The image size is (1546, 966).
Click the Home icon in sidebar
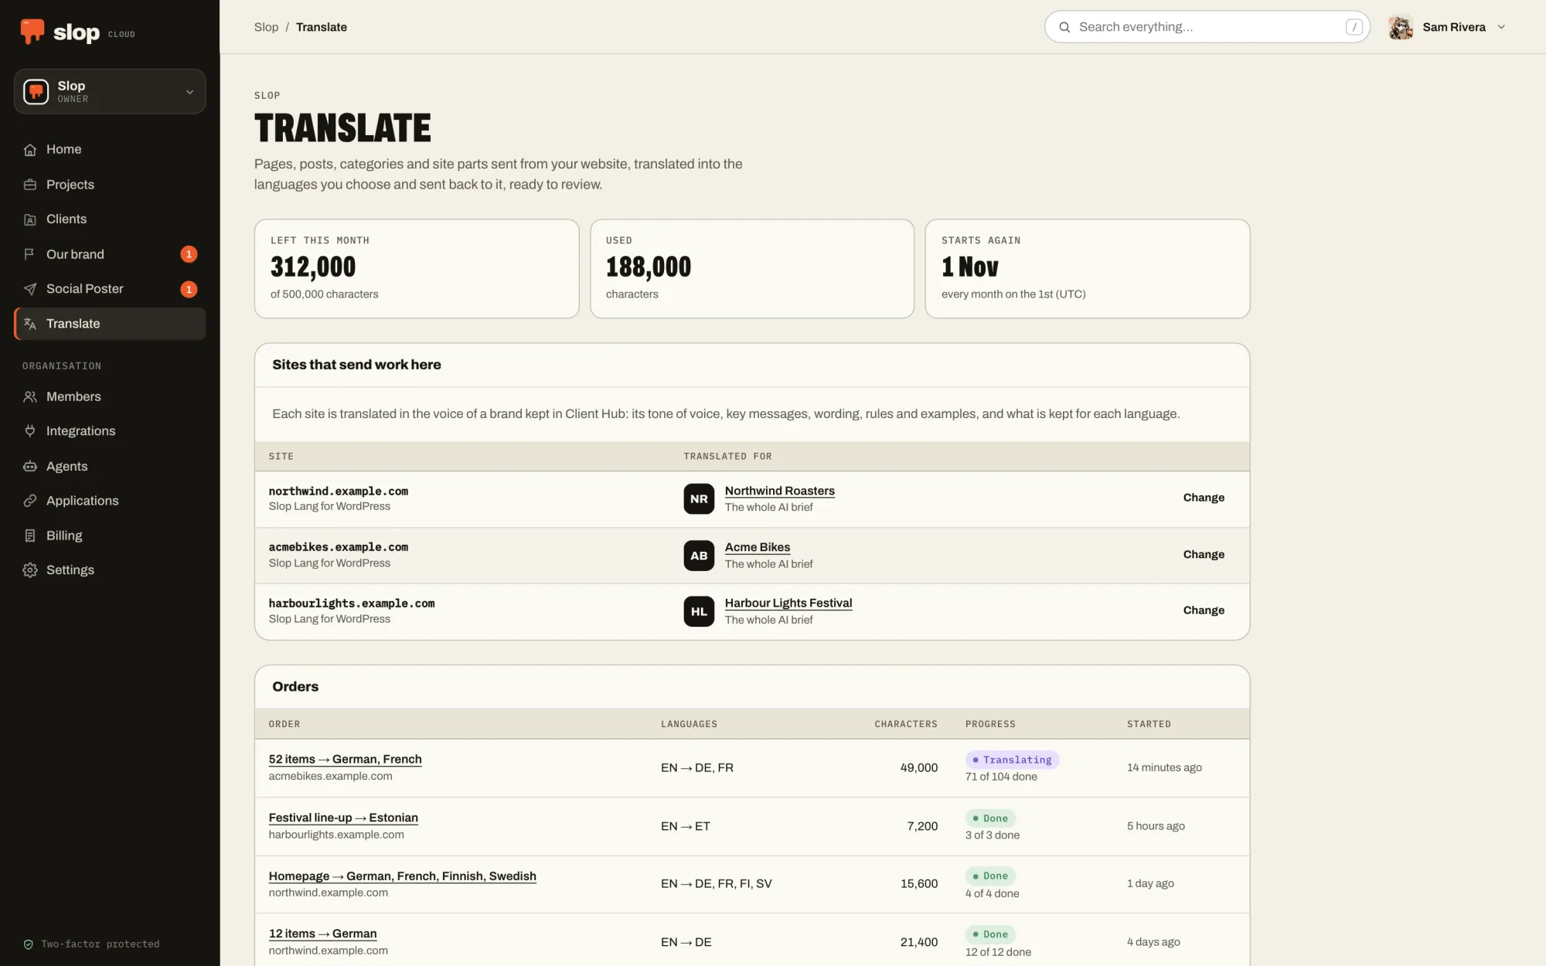30,150
